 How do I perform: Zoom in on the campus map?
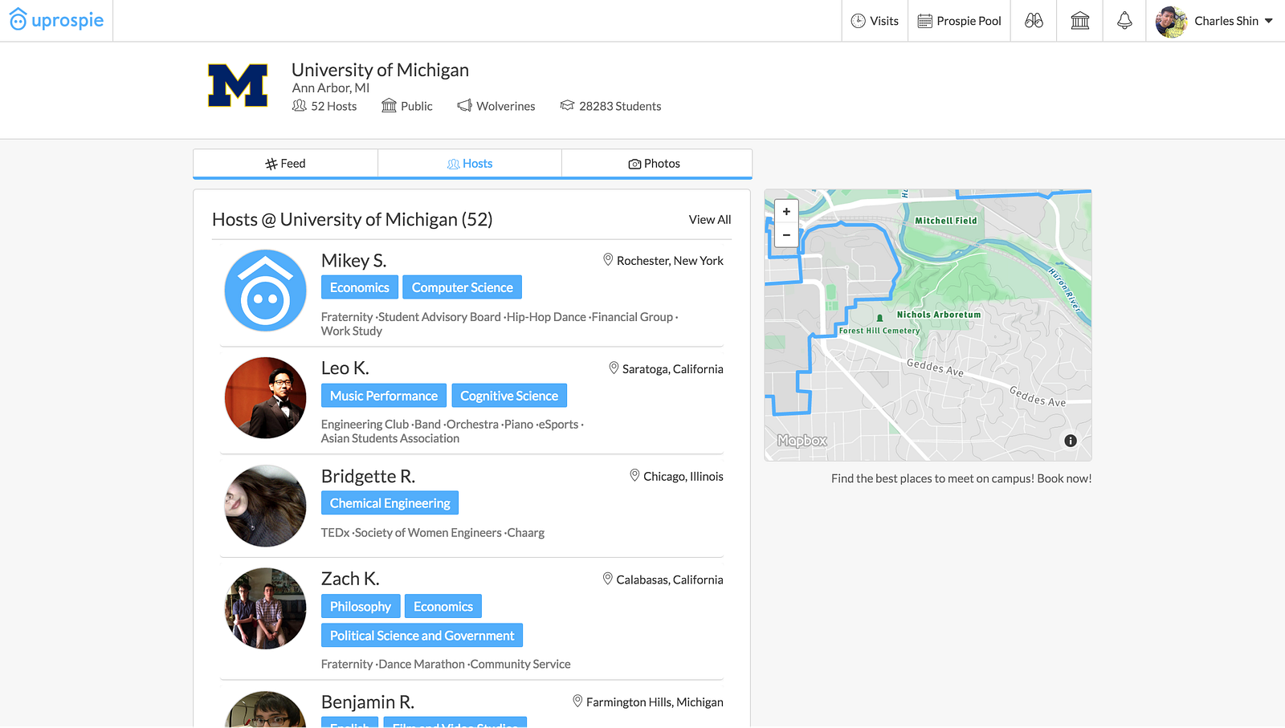coord(786,212)
